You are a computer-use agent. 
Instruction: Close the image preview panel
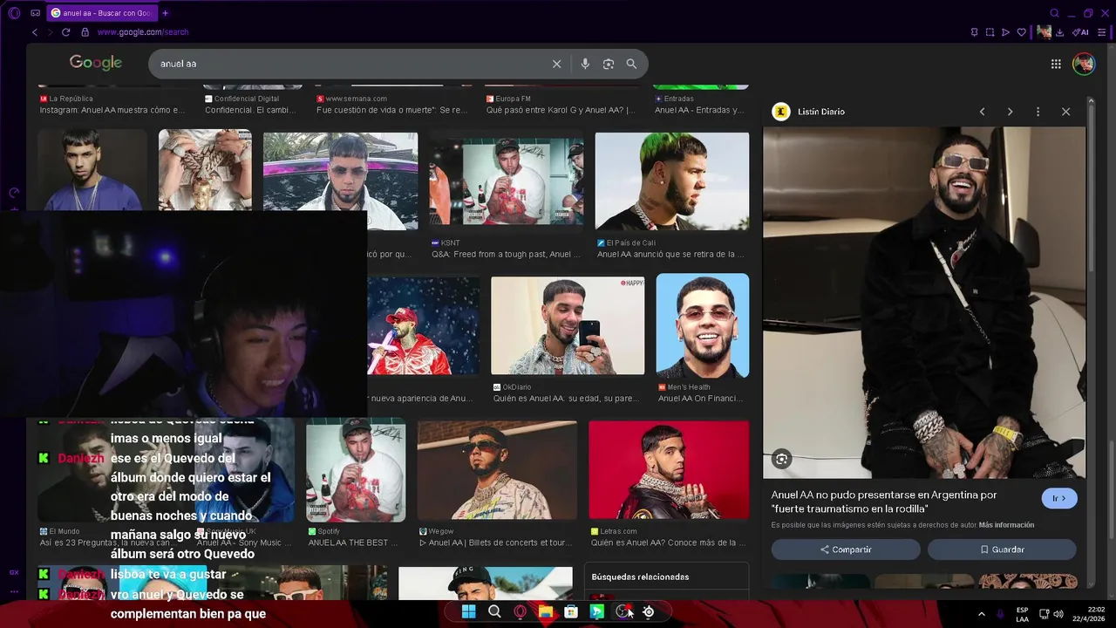click(x=1065, y=112)
